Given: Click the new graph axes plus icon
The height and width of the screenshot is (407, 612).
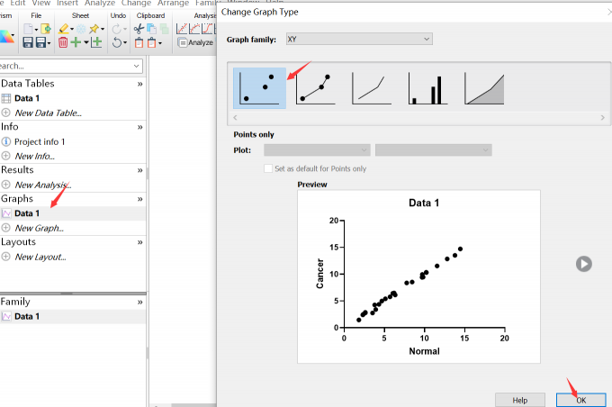Looking at the screenshot, I should tap(96, 42).
